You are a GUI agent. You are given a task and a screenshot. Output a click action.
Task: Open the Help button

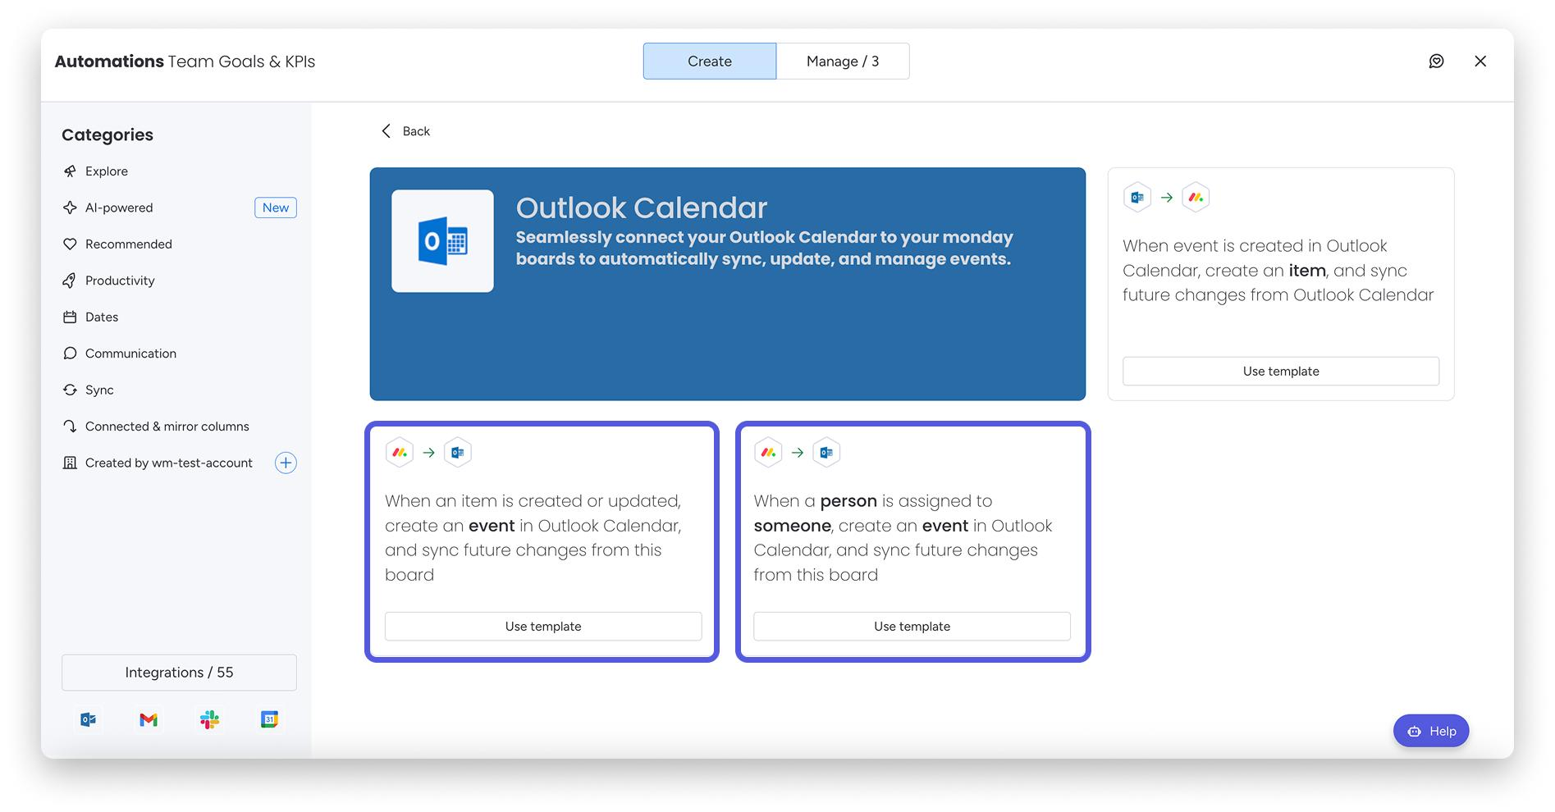1431,731
